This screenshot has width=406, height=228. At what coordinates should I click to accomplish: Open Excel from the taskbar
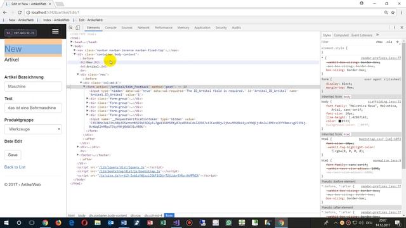[163, 222]
